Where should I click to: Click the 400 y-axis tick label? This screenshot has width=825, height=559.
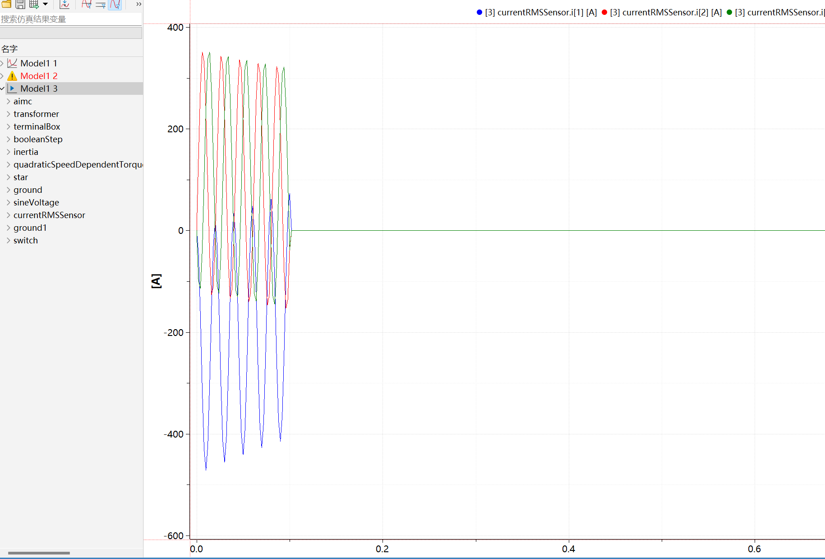(x=175, y=27)
